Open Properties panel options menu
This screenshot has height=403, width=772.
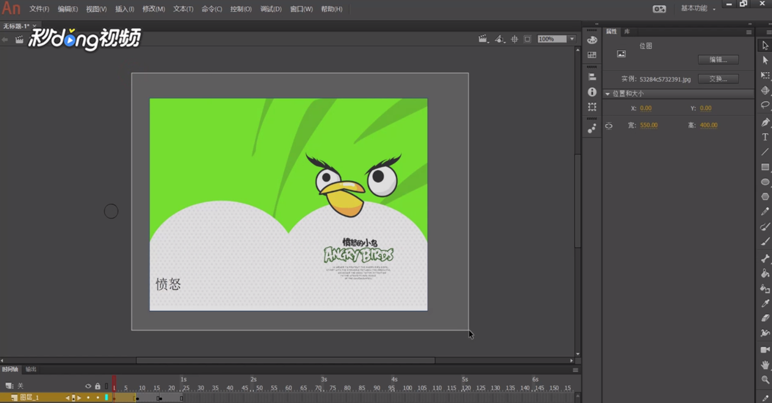pyautogui.click(x=749, y=32)
